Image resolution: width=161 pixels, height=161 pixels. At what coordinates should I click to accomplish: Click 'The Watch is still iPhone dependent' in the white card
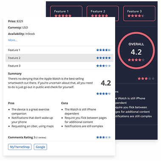coord(80,112)
